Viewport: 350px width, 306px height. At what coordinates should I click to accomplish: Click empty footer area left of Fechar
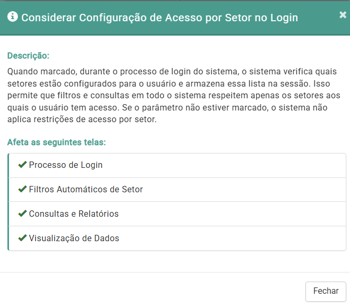point(159,291)
